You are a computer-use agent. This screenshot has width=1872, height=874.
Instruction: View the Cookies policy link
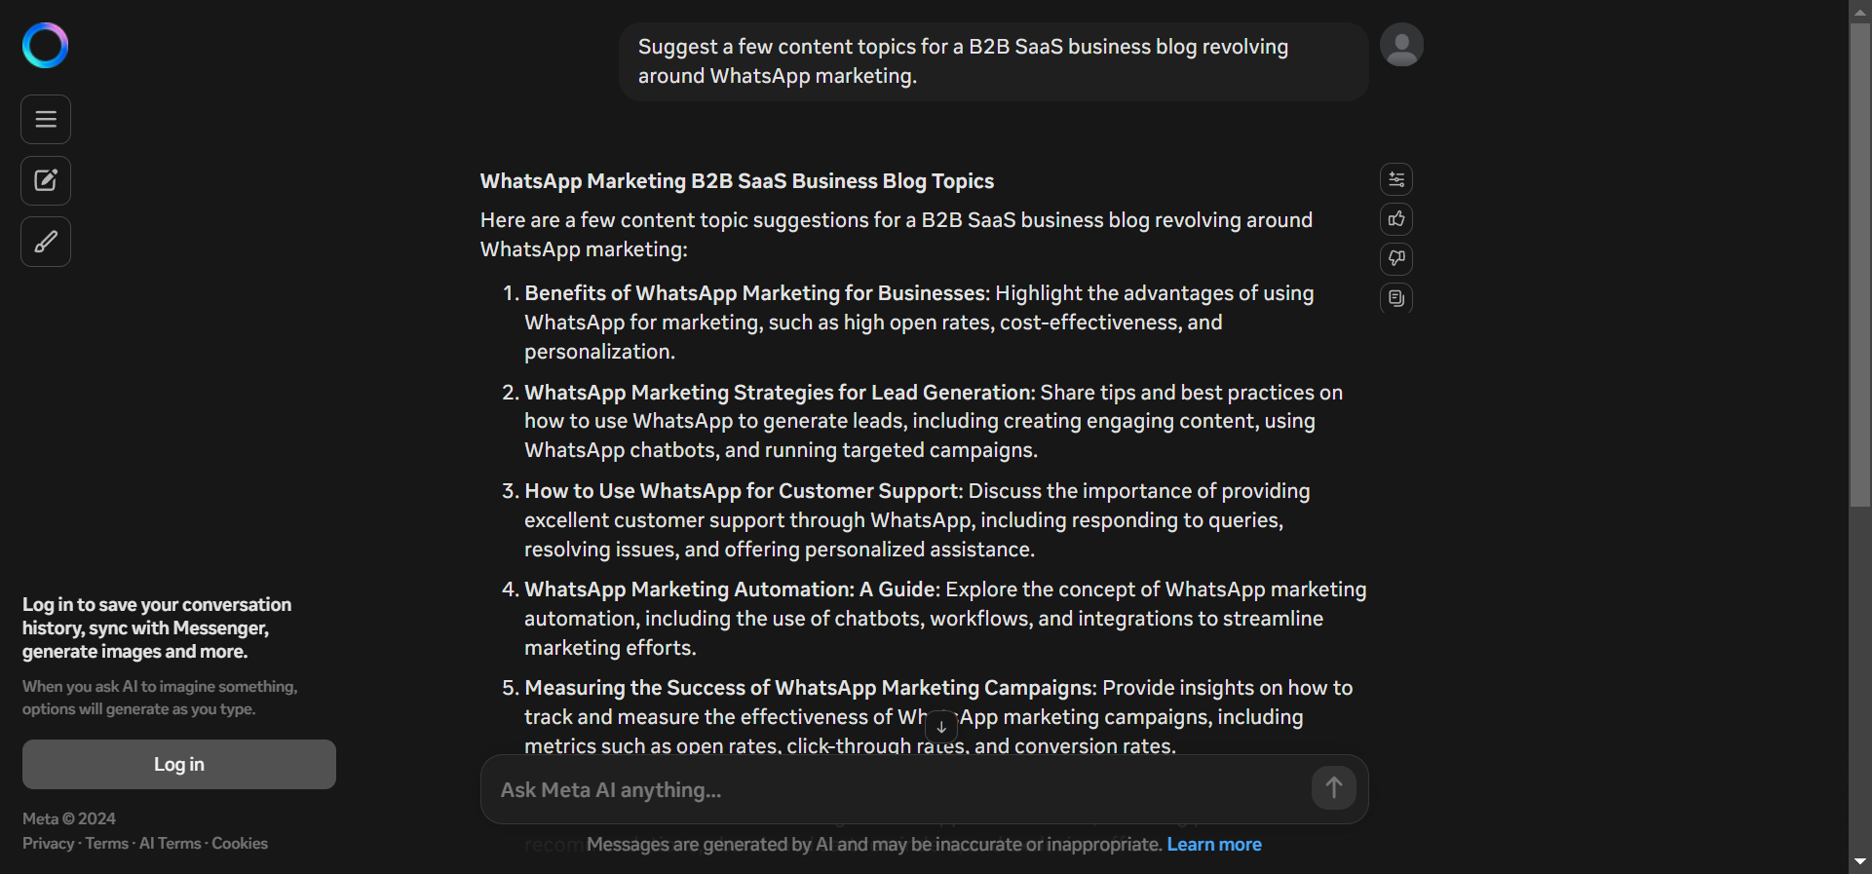coord(240,843)
